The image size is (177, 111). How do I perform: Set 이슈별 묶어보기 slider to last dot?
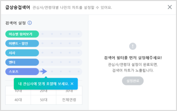click(79, 34)
